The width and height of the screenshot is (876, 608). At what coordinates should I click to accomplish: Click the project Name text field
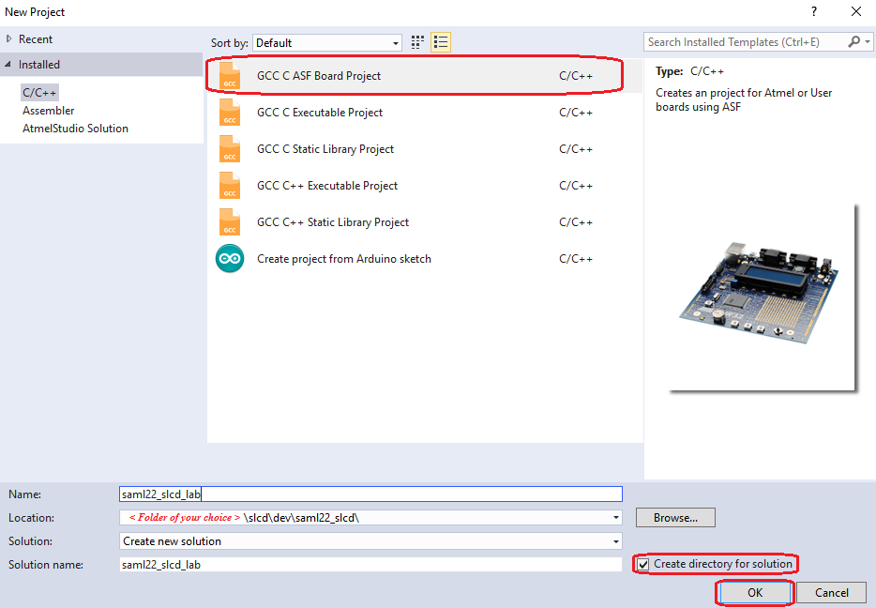(x=370, y=494)
